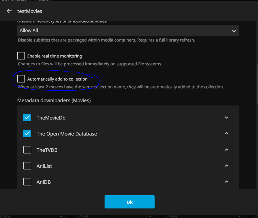Tick the AniList checkbox
This screenshot has height=218, width=258.
coord(27,166)
